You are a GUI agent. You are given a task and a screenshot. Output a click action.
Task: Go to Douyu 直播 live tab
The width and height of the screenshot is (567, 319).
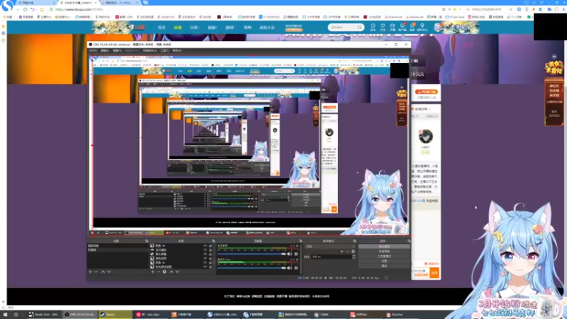pyautogui.click(x=178, y=28)
